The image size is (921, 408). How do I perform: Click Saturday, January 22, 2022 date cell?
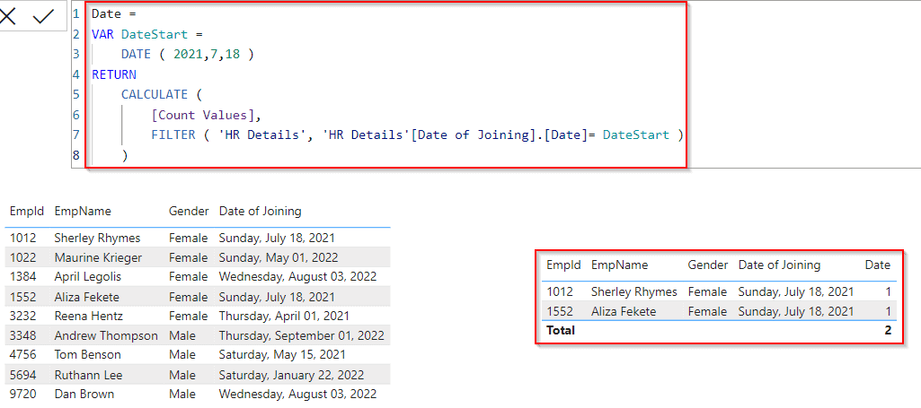[291, 375]
